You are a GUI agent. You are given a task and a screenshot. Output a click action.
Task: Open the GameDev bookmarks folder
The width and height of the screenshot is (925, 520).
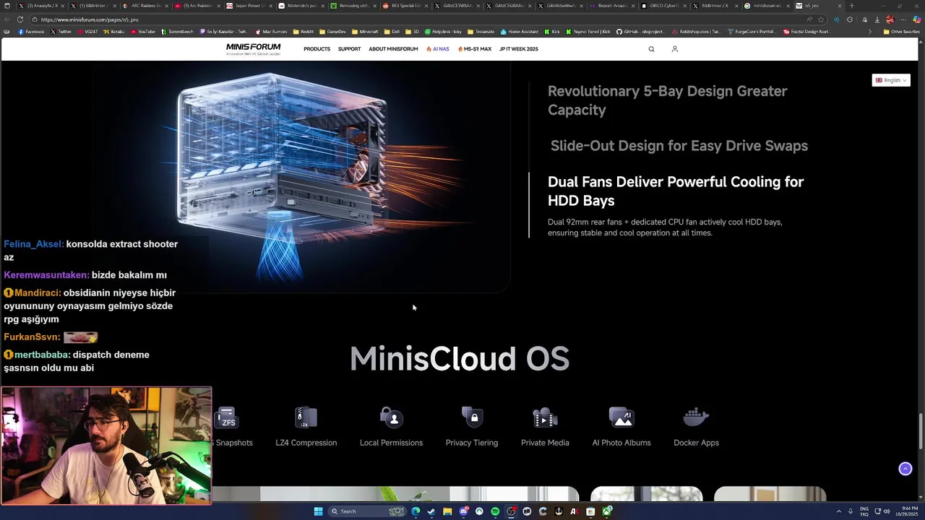tap(332, 32)
